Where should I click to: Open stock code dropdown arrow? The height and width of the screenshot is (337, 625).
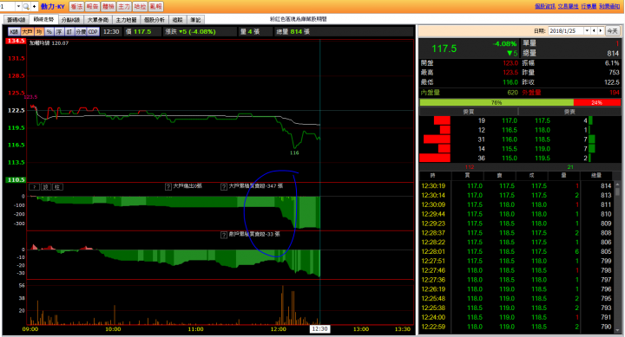18,6
